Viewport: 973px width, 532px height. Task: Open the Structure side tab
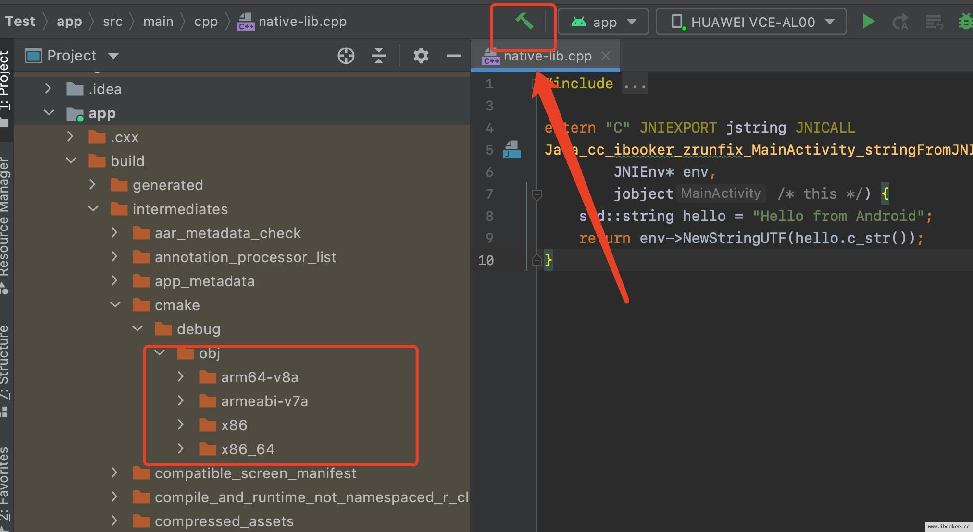tap(5, 371)
